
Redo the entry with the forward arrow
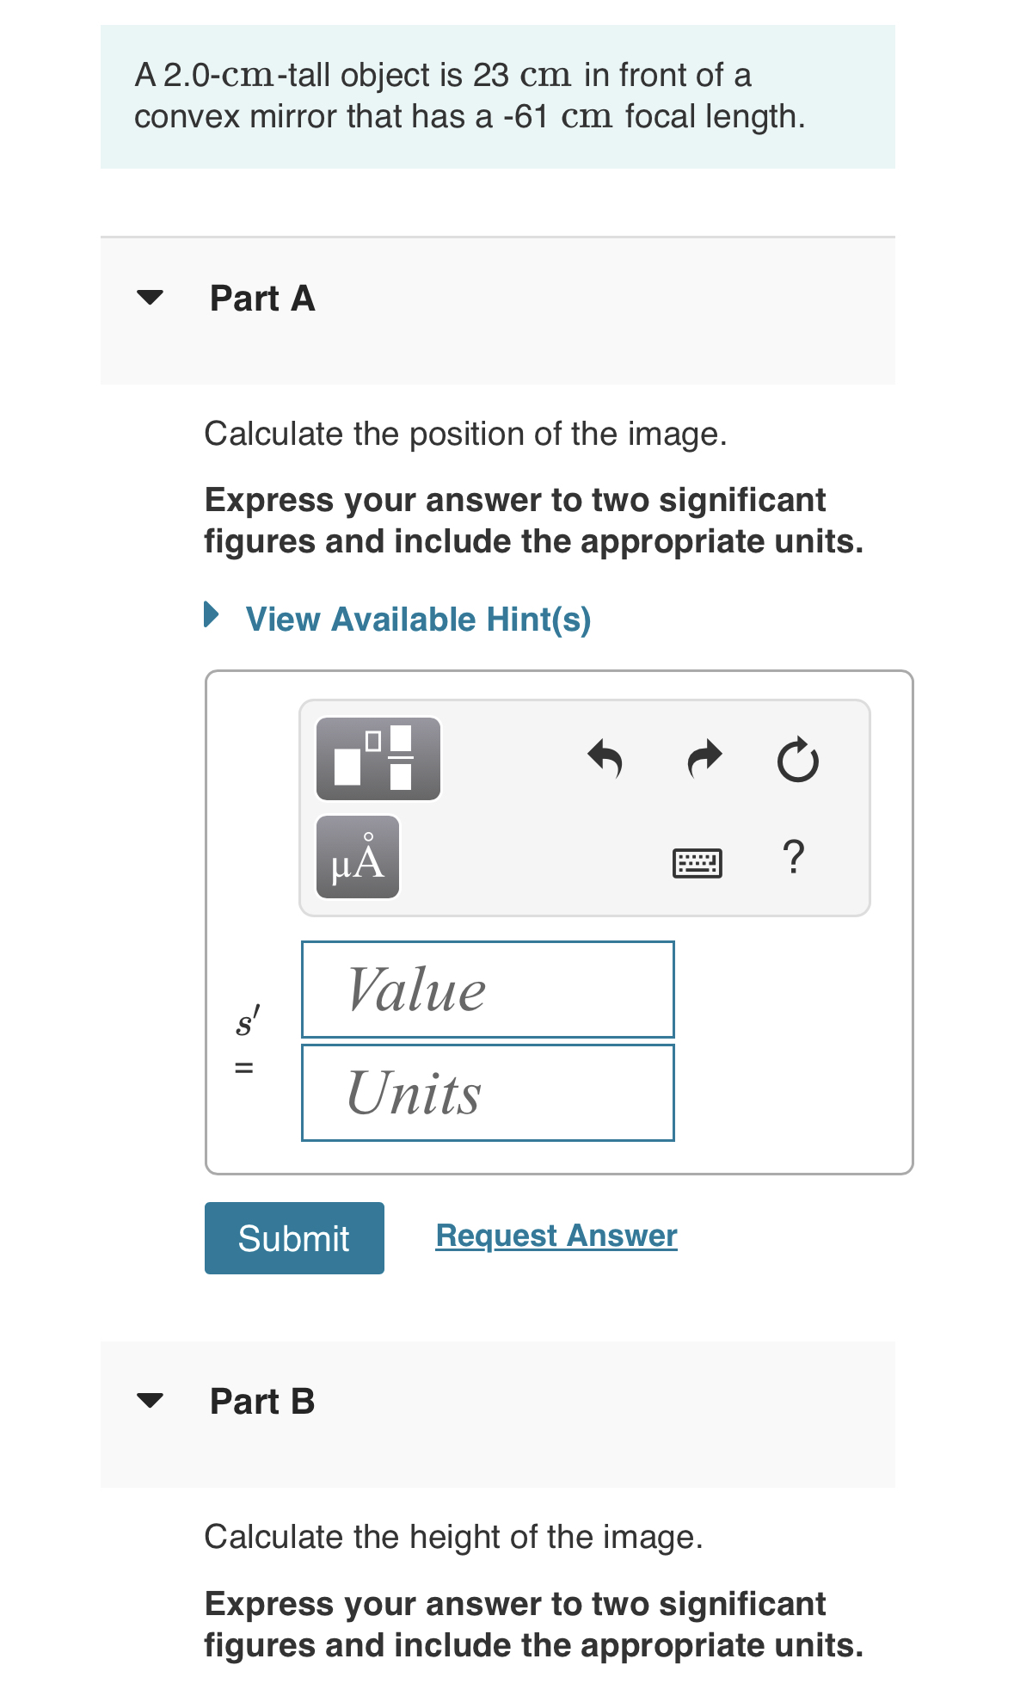tap(703, 757)
